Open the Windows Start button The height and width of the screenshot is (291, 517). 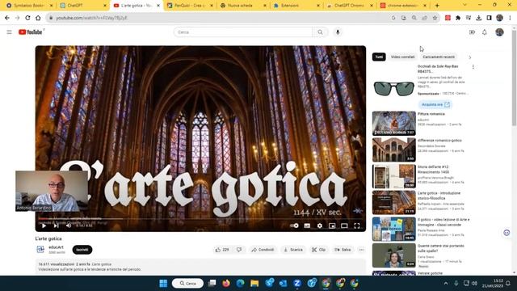coord(163,284)
